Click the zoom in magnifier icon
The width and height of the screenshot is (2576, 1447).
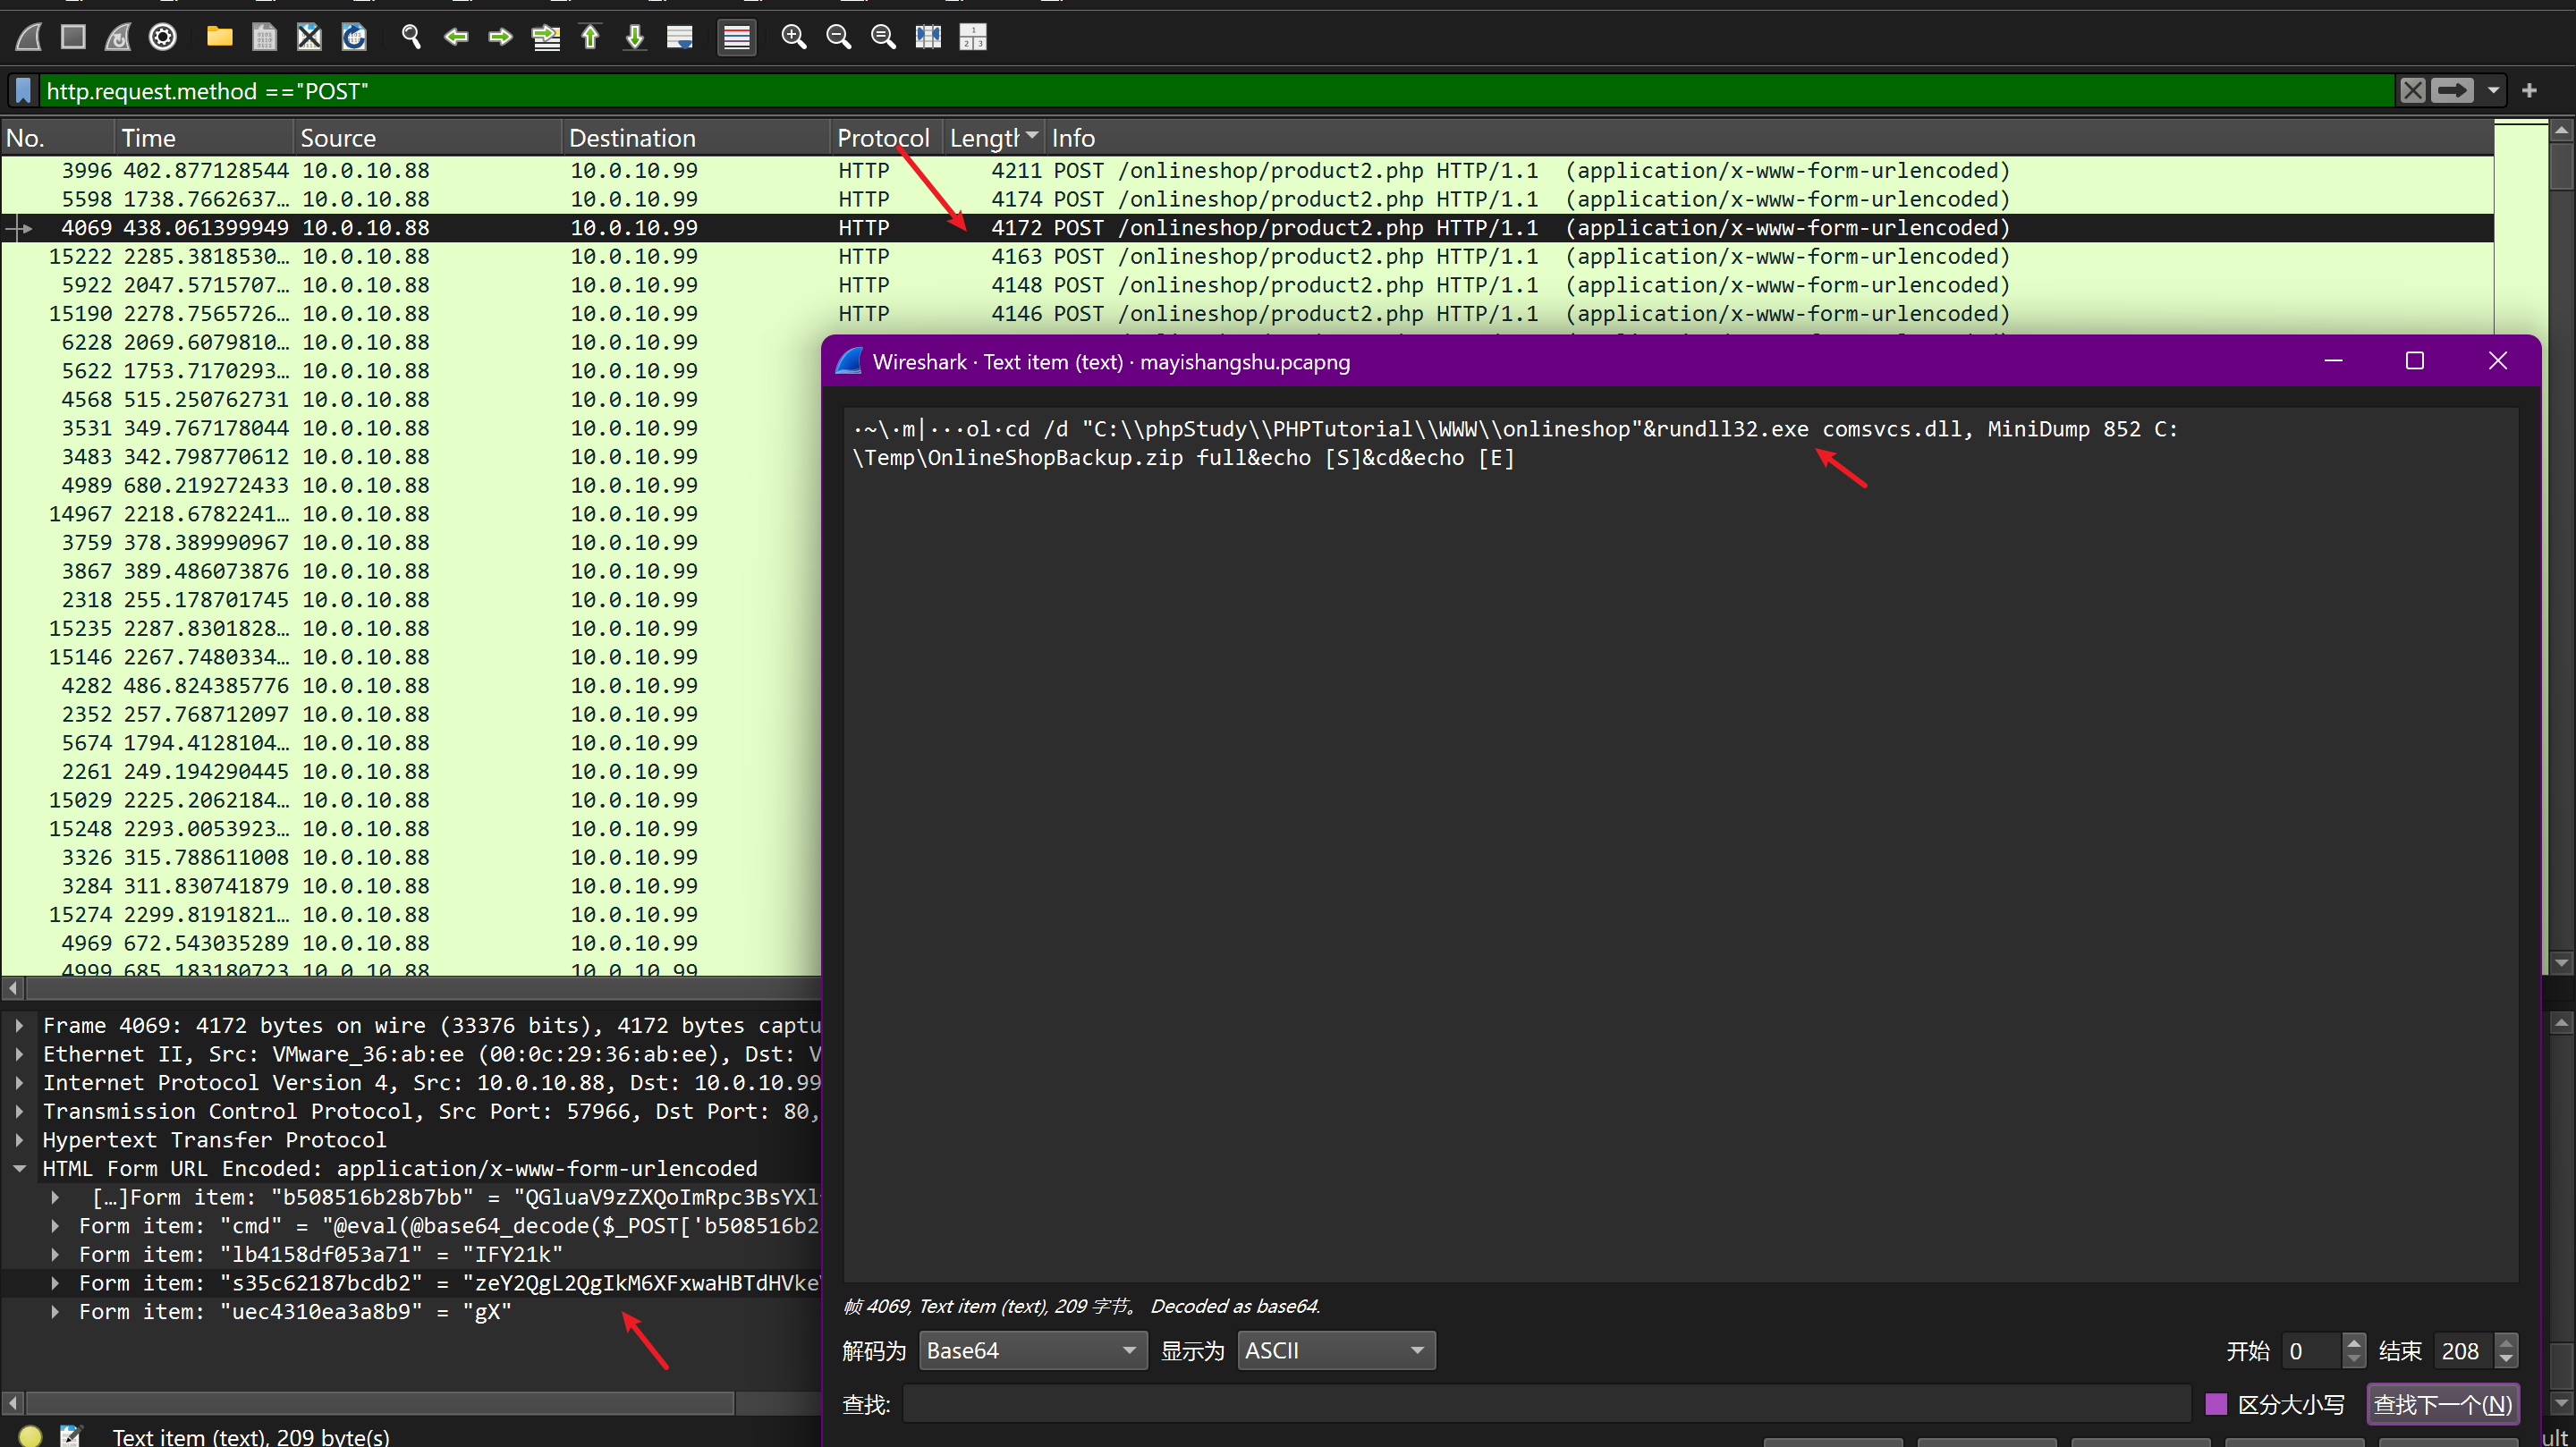pos(793,38)
